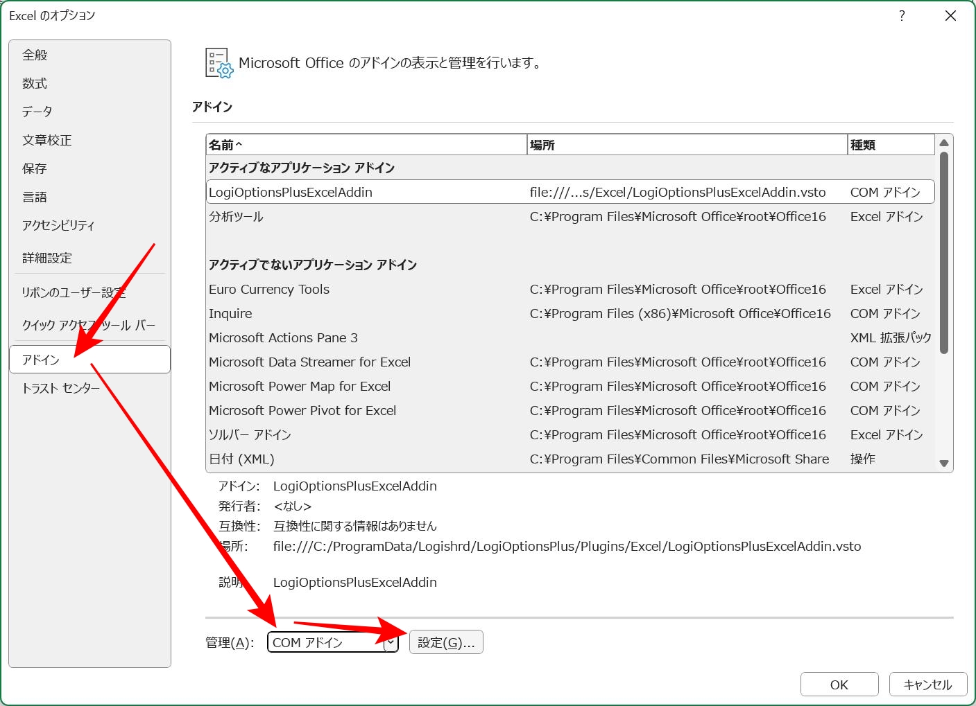Select the Inquire add-in row
976x706 pixels.
tap(570, 313)
